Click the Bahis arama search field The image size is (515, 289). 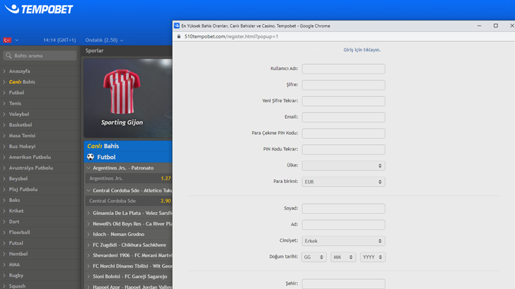tap(40, 56)
